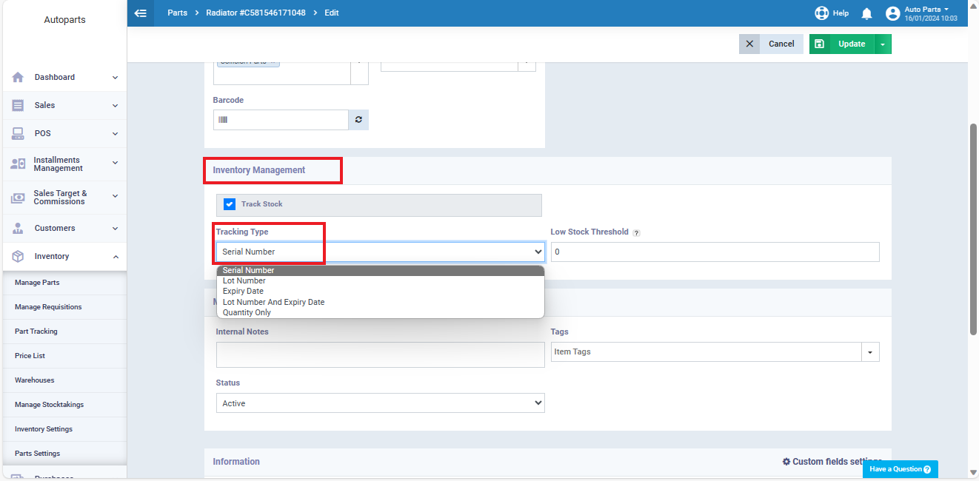Uncheck the Track Stock checkbox

[x=230, y=204]
